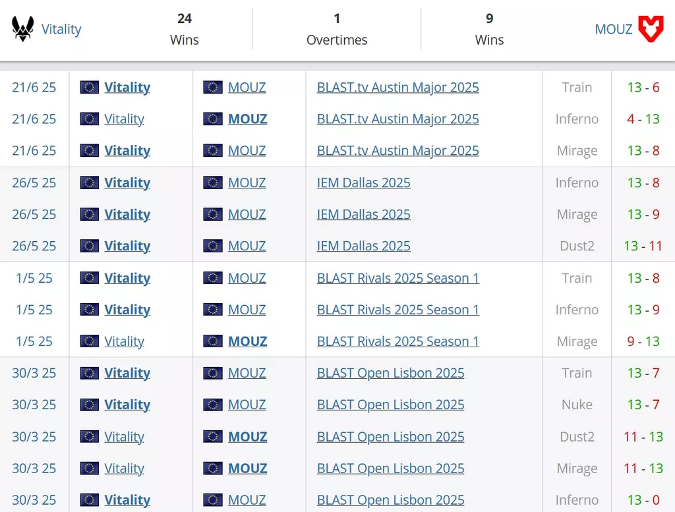Screen dimensions: 675x512
Task: Click Vitality's EU flag in the Lisbon Dust2 11 - 13 row
Action: pyautogui.click(x=90, y=436)
